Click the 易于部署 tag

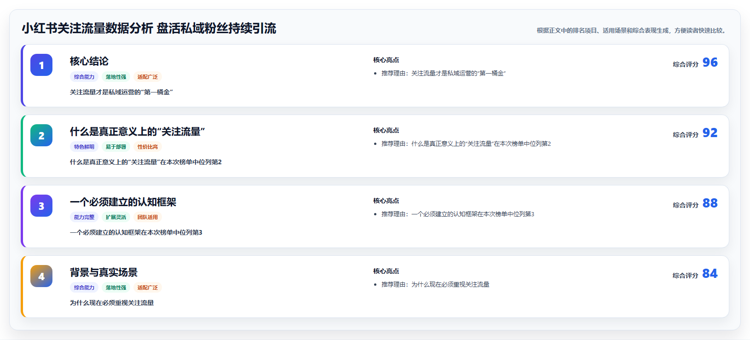point(116,147)
